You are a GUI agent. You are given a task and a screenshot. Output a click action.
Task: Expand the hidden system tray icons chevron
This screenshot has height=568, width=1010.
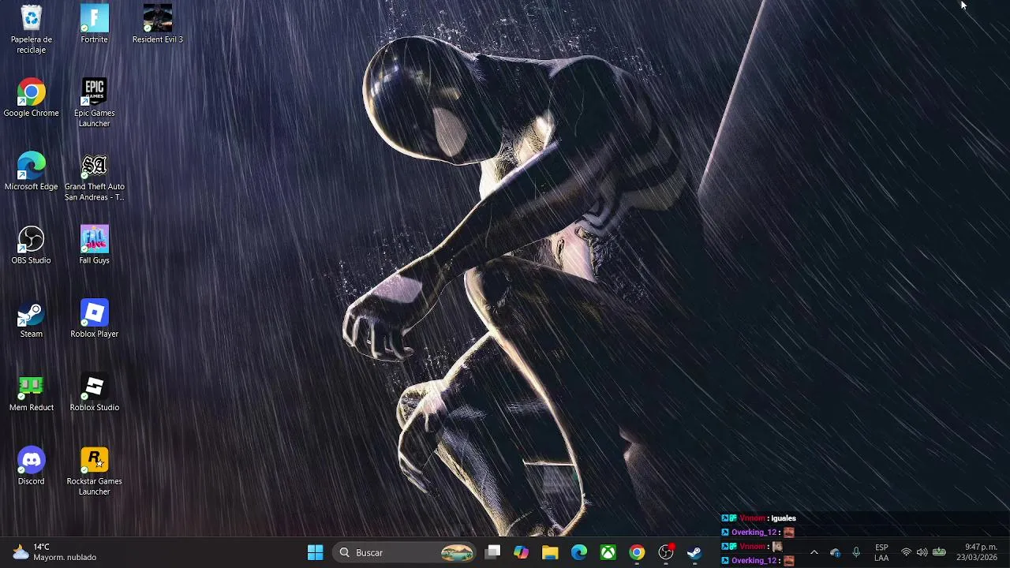pyautogui.click(x=814, y=552)
